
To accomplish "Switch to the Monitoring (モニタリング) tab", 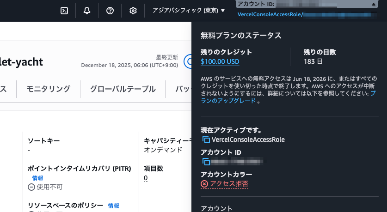I will tap(49, 89).
